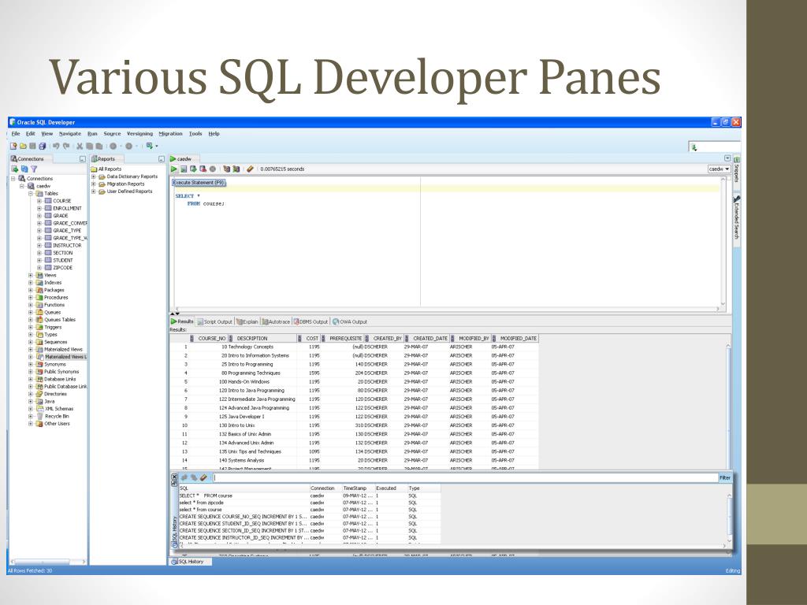Click the Cut scissors toolbar icon
Viewport: 807px width, 605px height.
80,146
